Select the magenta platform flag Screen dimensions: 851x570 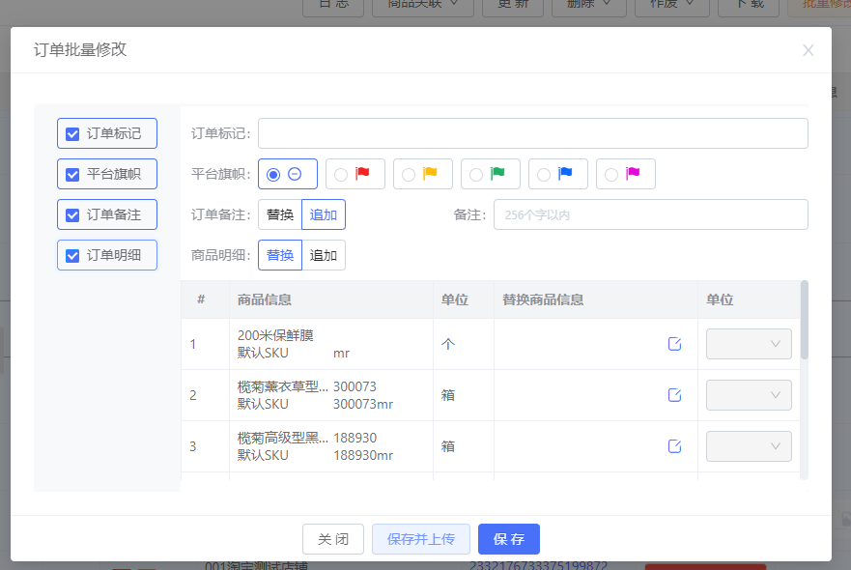coord(625,174)
